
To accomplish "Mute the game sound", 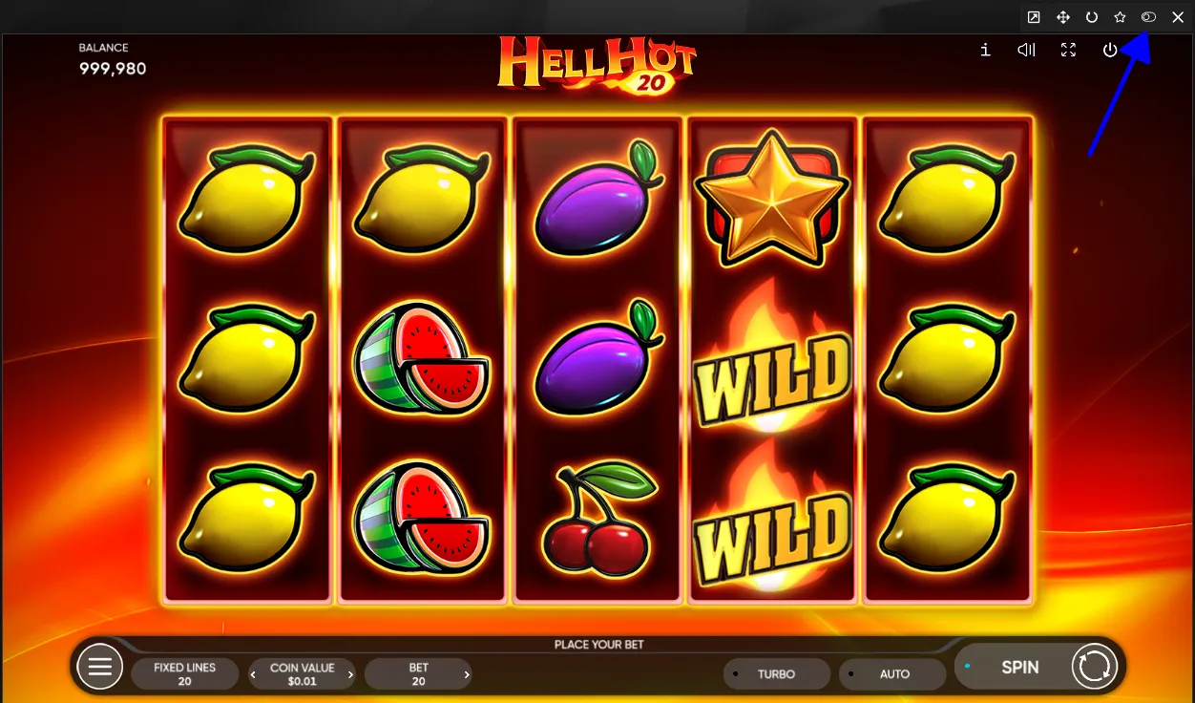I will [1026, 50].
